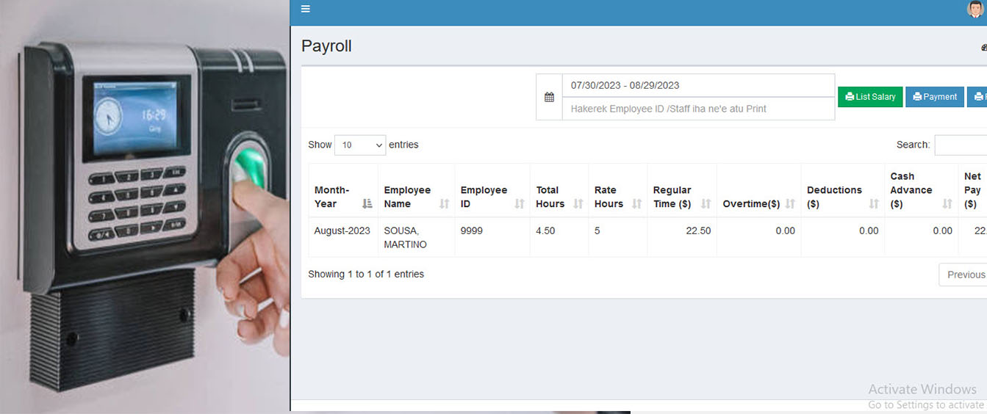Screen dimensions: 987x414
Task: Click the Previous pagination button
Action: [965, 275]
